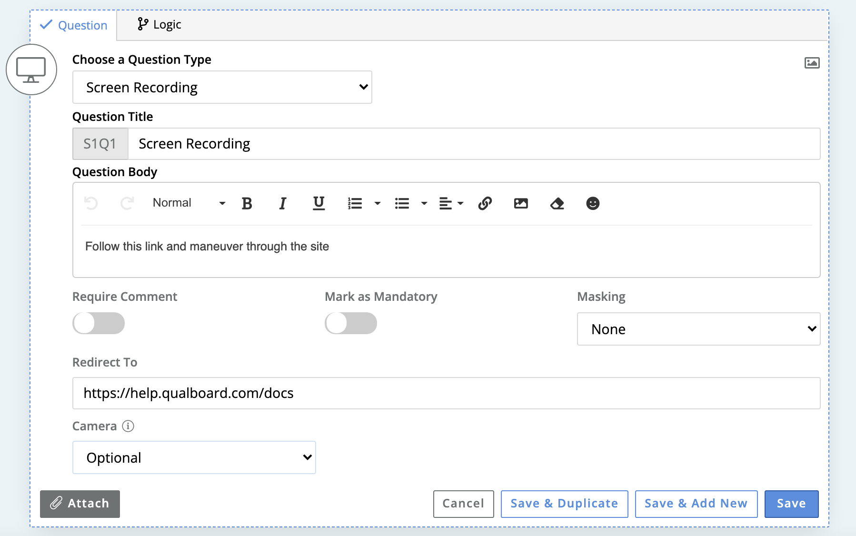856x536 pixels.
Task: Open the Camera Optional dropdown
Action: [194, 457]
